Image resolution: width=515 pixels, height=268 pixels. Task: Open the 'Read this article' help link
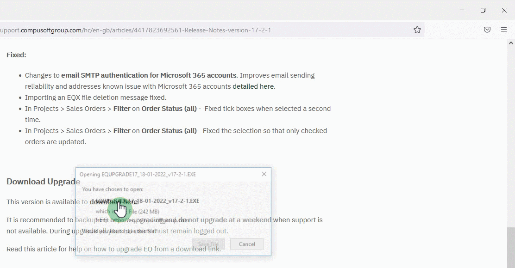[113, 249]
